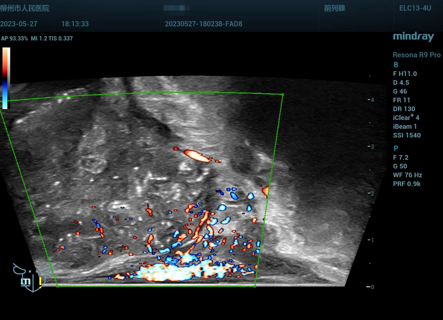Click the iClear+ 4 parameter
This screenshot has width=443, height=320.
tap(406, 118)
